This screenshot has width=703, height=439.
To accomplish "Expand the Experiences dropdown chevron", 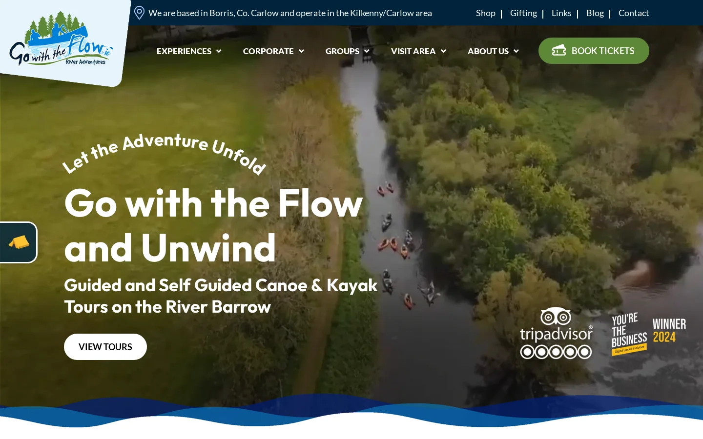I will point(219,51).
